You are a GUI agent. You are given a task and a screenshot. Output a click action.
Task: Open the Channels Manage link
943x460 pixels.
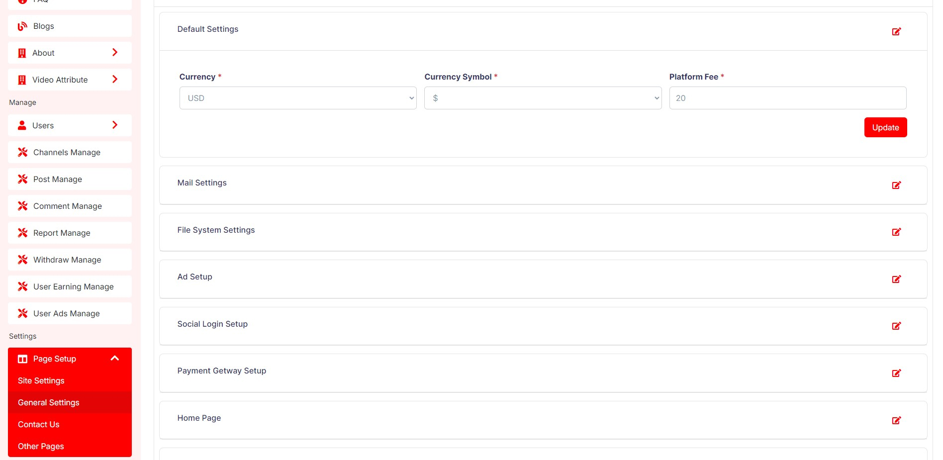tap(67, 152)
